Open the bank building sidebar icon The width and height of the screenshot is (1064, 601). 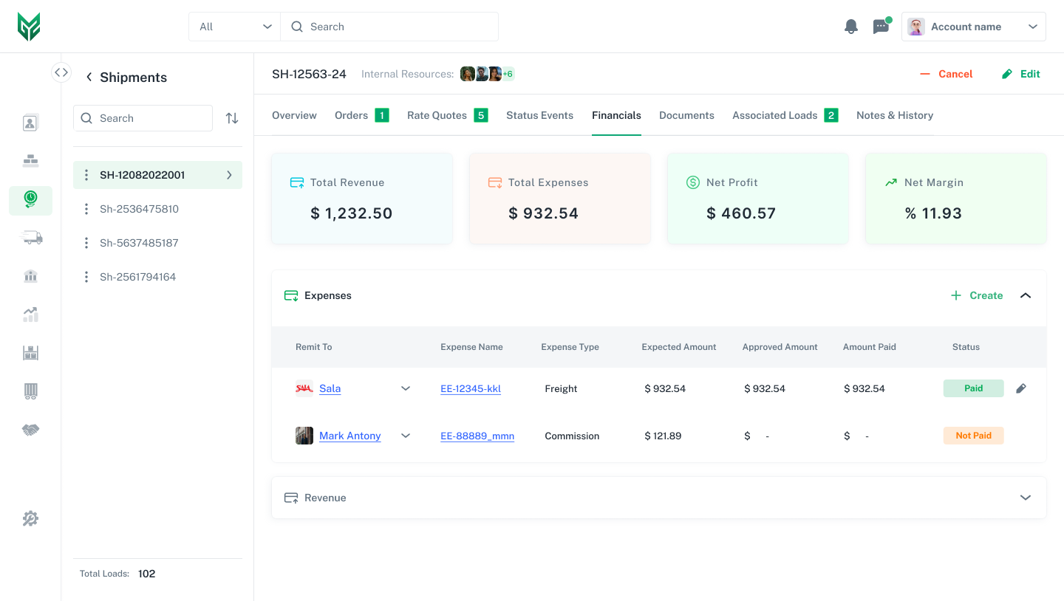click(30, 276)
